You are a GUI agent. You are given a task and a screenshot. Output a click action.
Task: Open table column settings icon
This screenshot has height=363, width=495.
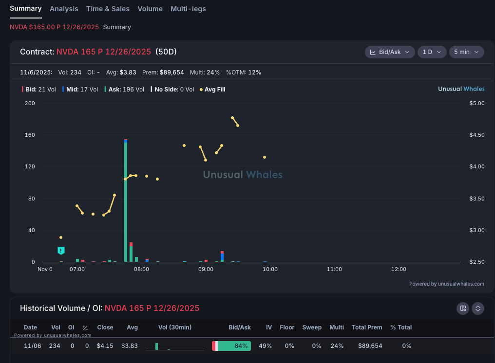[x=463, y=309]
